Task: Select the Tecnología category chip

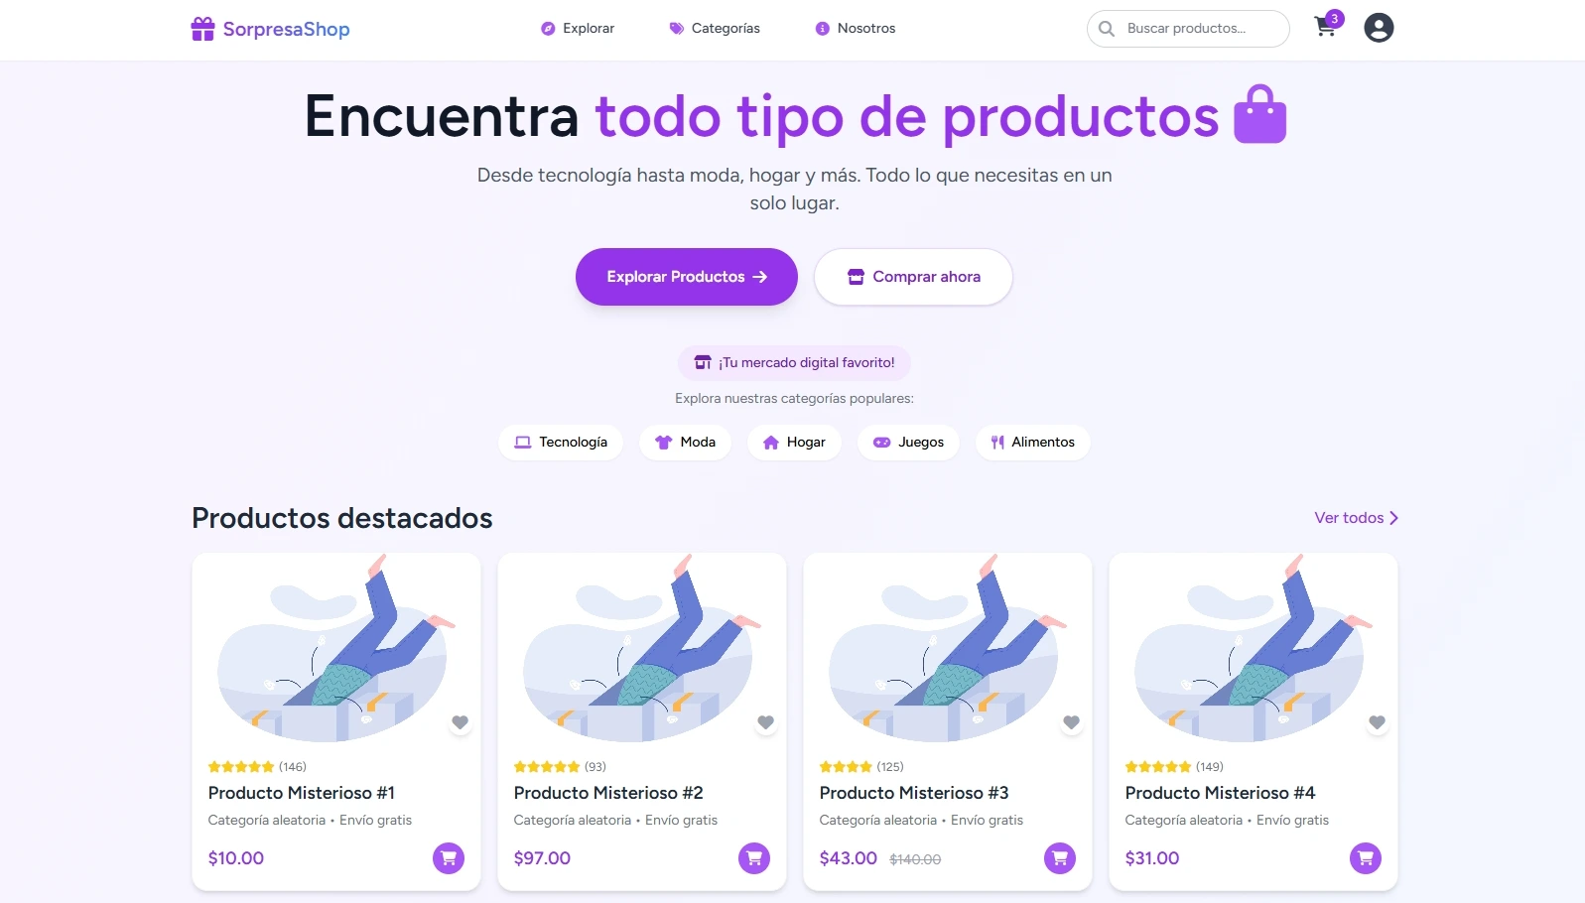Action: point(561,443)
